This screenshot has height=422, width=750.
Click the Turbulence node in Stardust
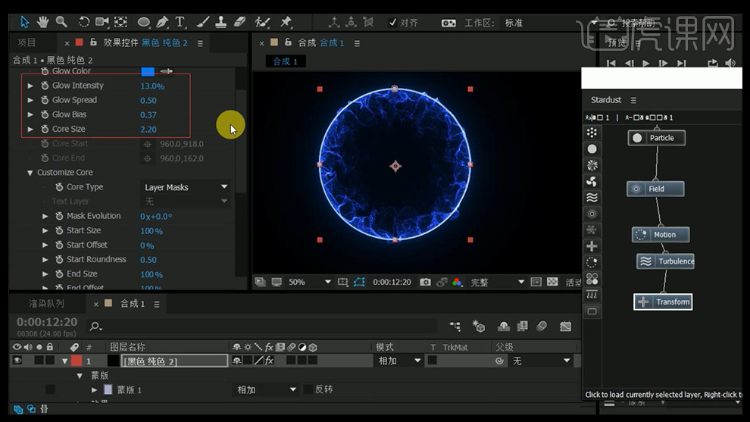coord(666,261)
